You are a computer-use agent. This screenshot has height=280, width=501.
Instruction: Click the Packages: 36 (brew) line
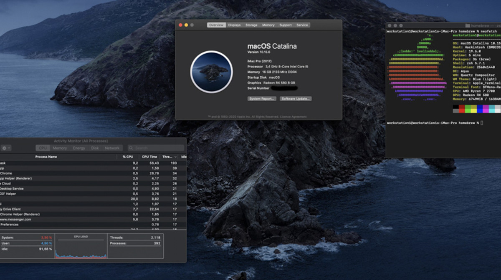click(x=471, y=60)
